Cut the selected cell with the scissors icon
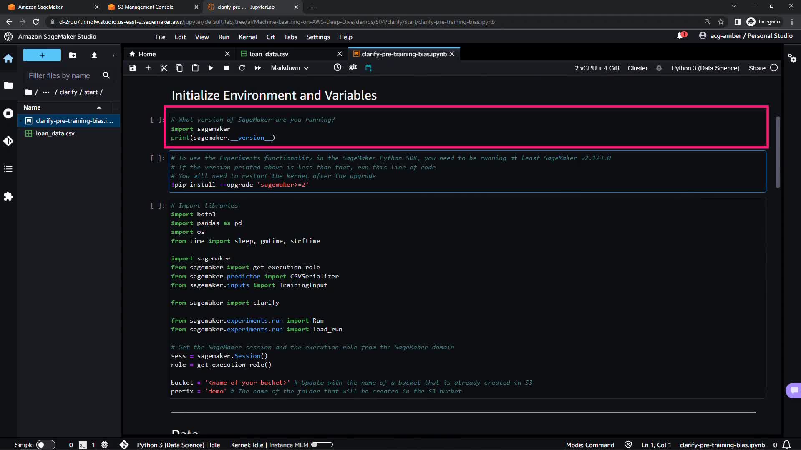The height and width of the screenshot is (450, 801). pos(164,68)
